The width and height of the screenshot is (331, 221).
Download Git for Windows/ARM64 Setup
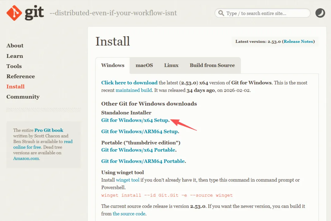pos(139,131)
